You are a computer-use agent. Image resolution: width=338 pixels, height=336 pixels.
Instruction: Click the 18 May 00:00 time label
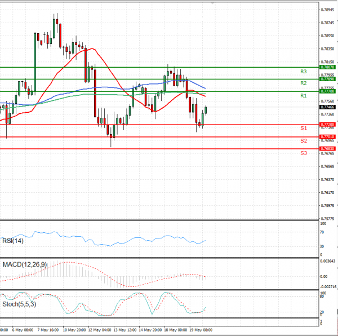[x=175, y=330]
